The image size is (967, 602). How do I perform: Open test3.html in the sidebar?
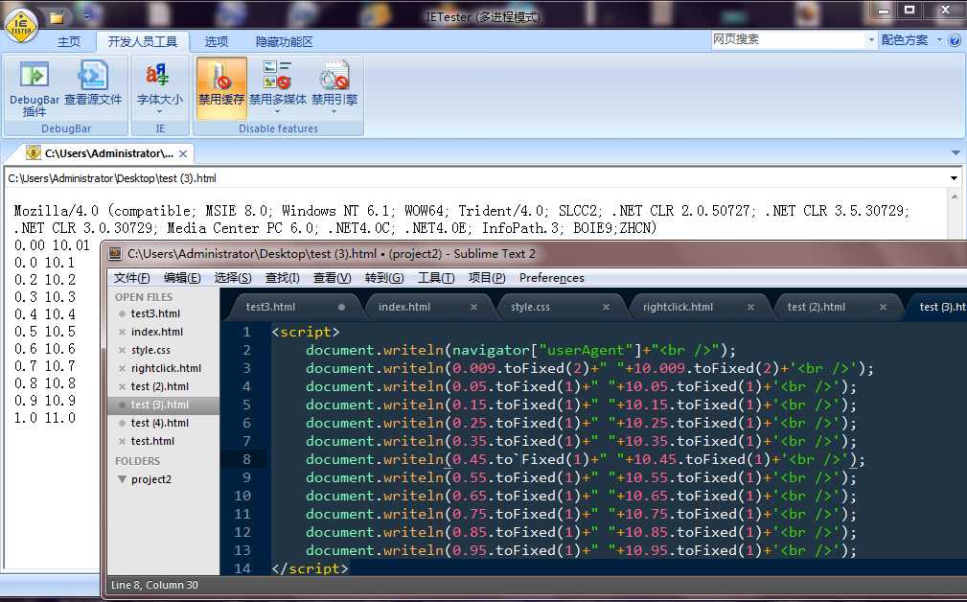point(155,313)
